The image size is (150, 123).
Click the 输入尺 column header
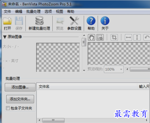point(144,86)
